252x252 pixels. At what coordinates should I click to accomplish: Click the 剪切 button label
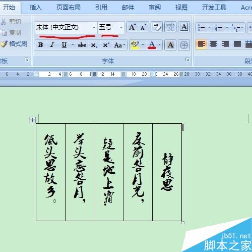15,22
